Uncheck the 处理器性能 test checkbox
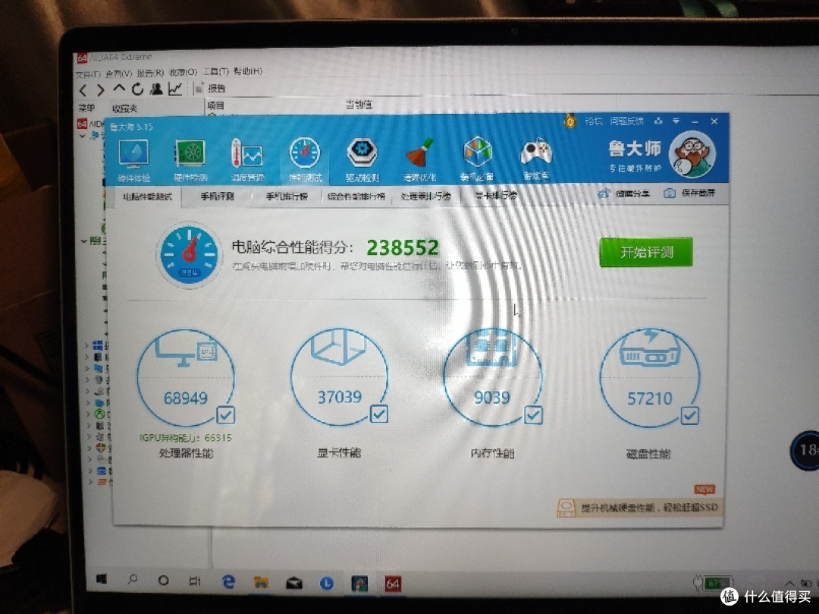This screenshot has width=819, height=614. tap(226, 415)
